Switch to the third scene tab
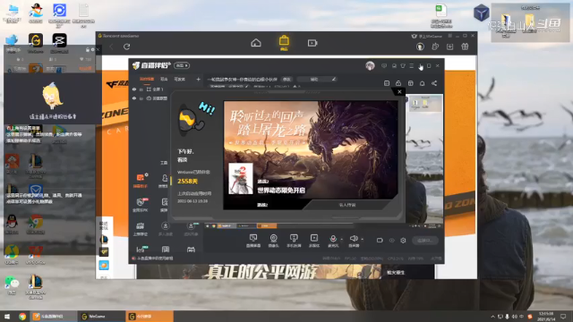 (179, 80)
